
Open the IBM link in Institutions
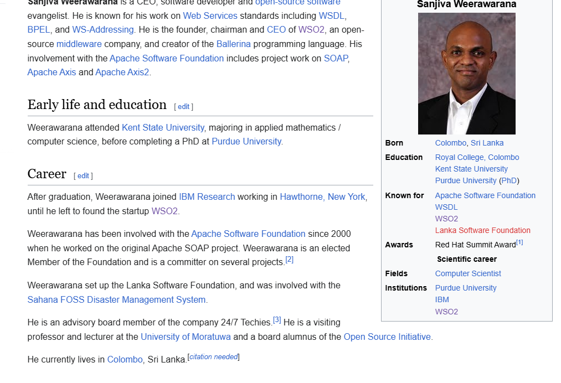(x=442, y=299)
